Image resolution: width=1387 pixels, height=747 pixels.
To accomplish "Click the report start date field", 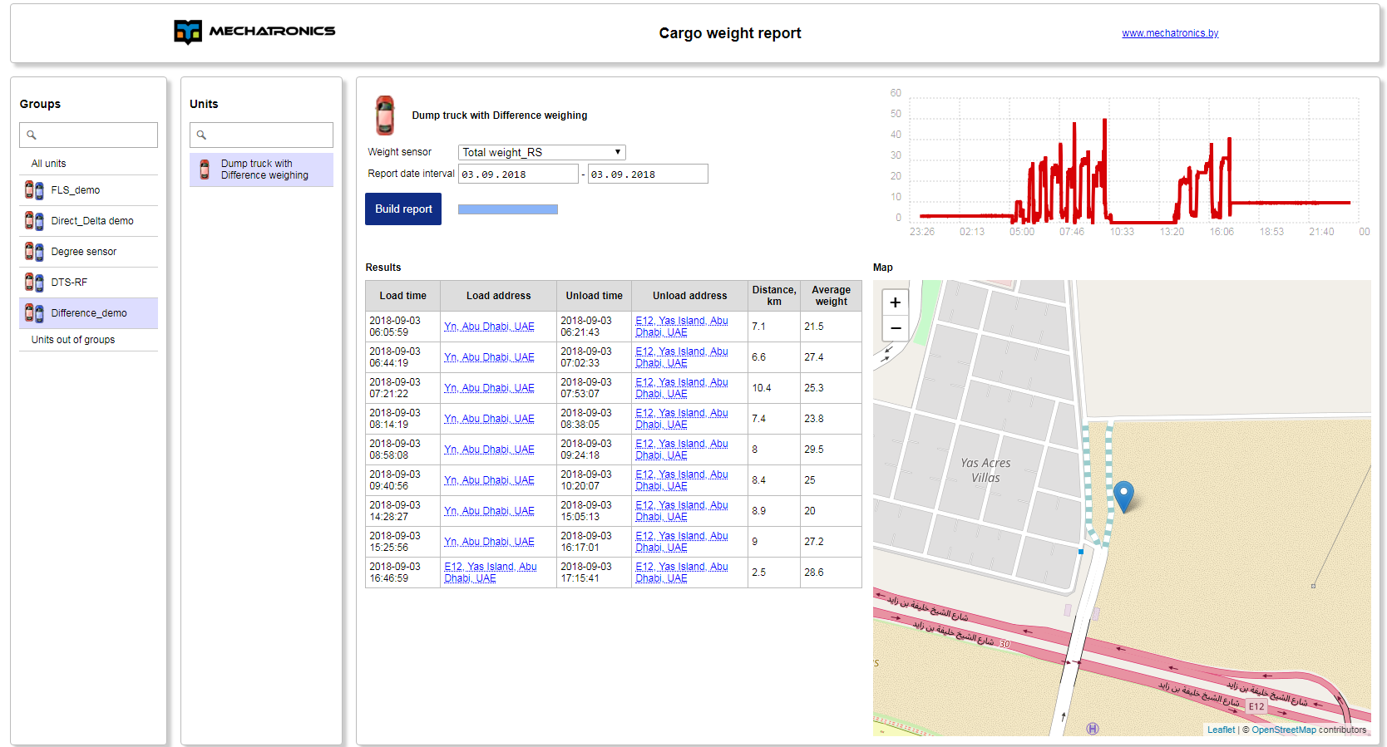I will [x=518, y=174].
